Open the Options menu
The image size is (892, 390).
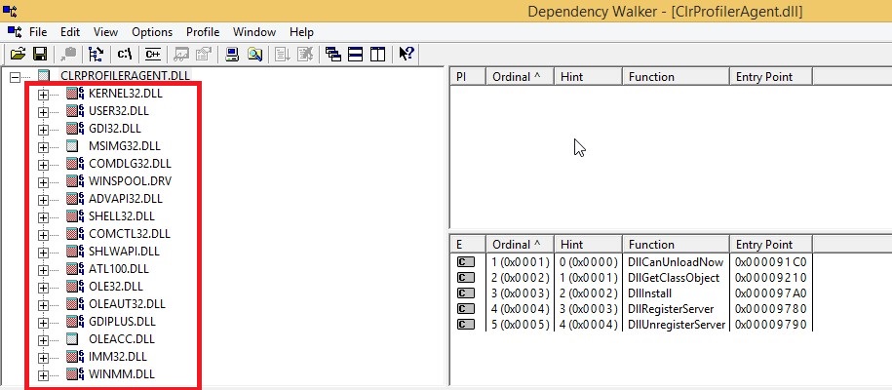click(152, 32)
